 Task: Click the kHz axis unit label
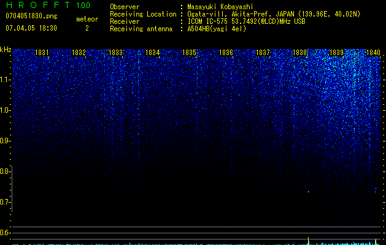pyautogui.click(x=6, y=50)
